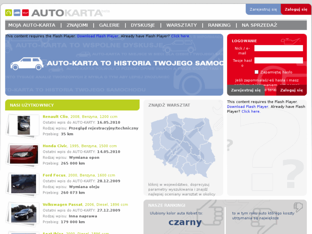Click the oil can icon in the login box

point(290,41)
